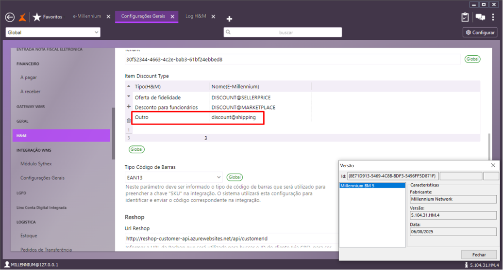Select the Configurações Gerais tab
Screen dimensions: 504x271
143,16
